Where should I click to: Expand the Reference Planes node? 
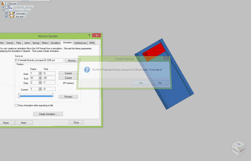click(3, 10)
